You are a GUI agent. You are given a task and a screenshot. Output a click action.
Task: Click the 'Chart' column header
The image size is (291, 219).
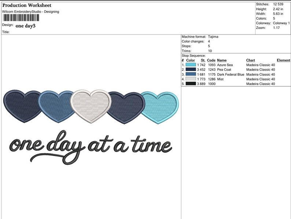point(251,60)
